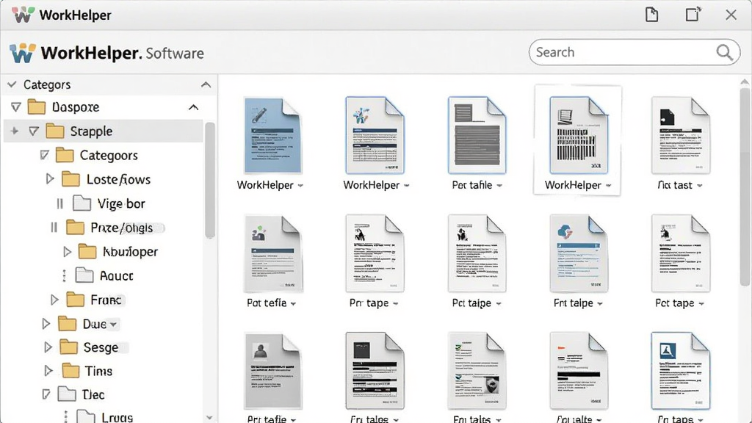Open the Pot tefia document thumbnail

(x=272, y=253)
